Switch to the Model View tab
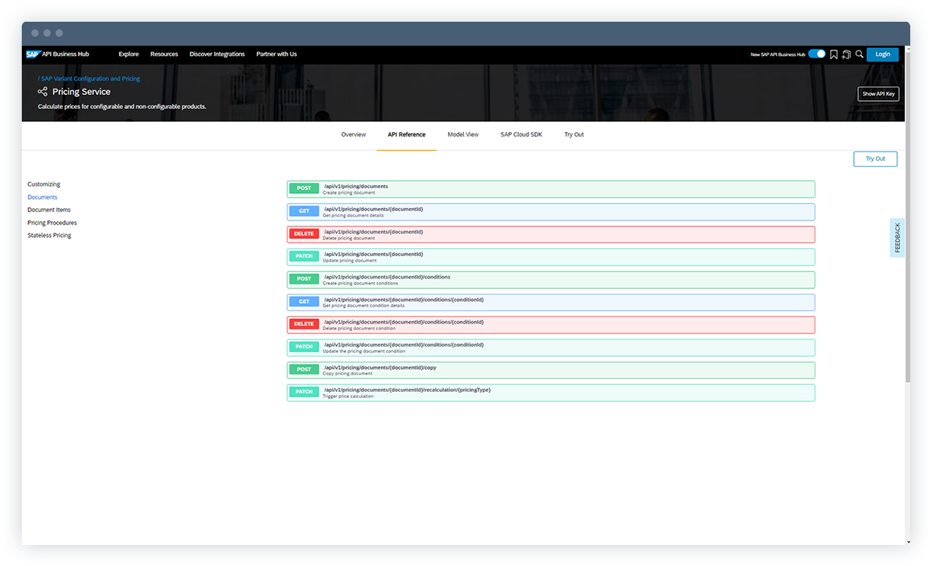The image size is (932, 566). (x=462, y=134)
